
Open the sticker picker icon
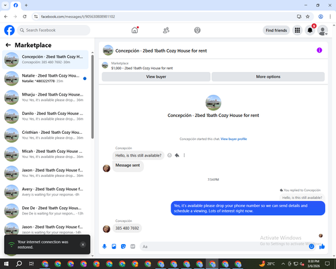pos(123,247)
